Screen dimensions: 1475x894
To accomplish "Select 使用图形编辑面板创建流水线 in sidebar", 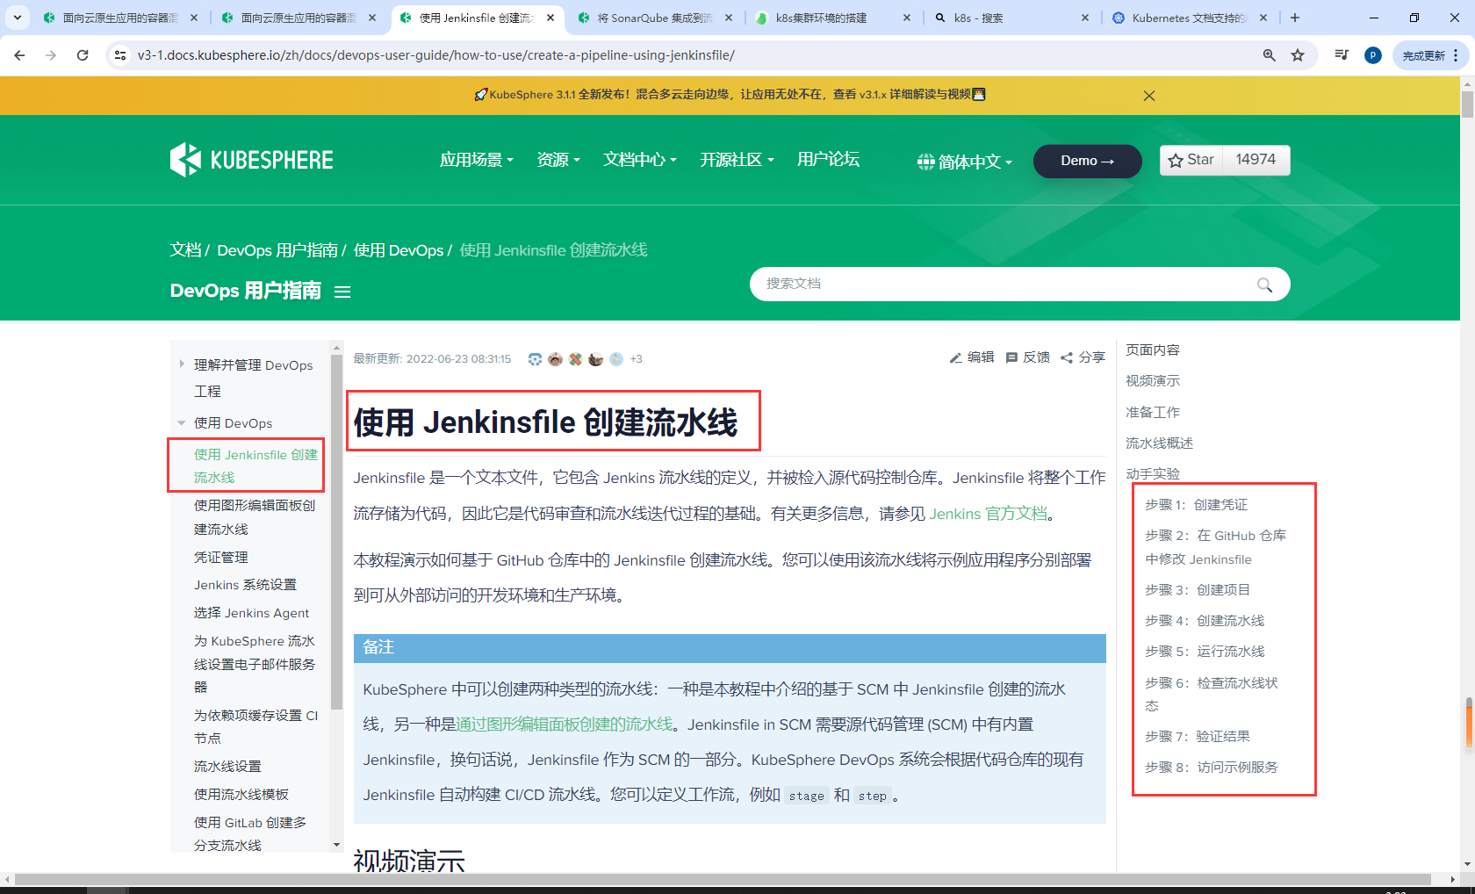I will [x=255, y=517].
